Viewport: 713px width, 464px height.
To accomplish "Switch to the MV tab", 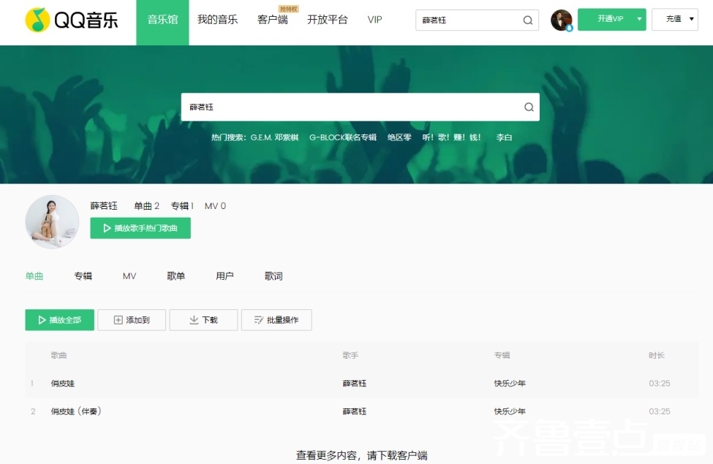I will click(x=129, y=276).
